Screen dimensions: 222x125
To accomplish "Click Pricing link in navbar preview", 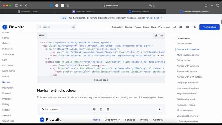I will coord(144,120).
